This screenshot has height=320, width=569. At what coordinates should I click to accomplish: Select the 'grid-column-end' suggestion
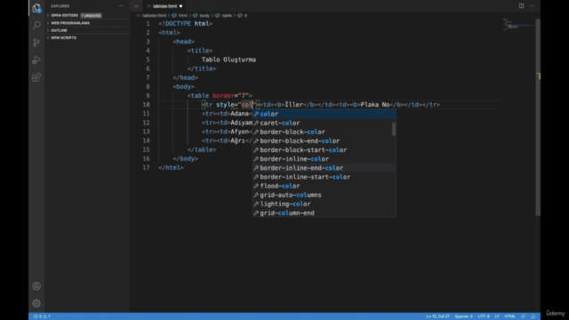point(324,213)
